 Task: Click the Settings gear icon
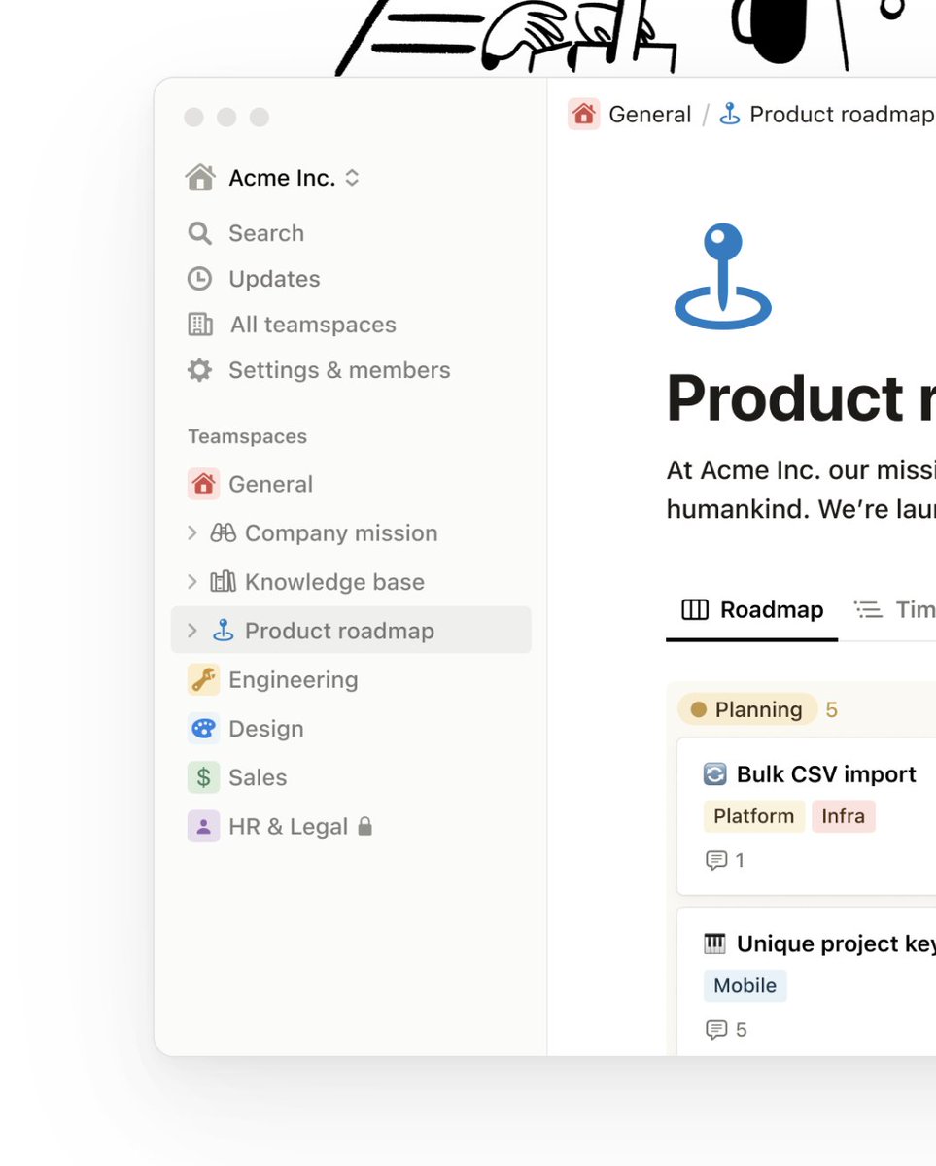(x=199, y=370)
